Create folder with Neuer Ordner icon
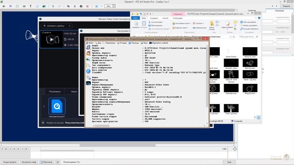 (x=212, y=26)
